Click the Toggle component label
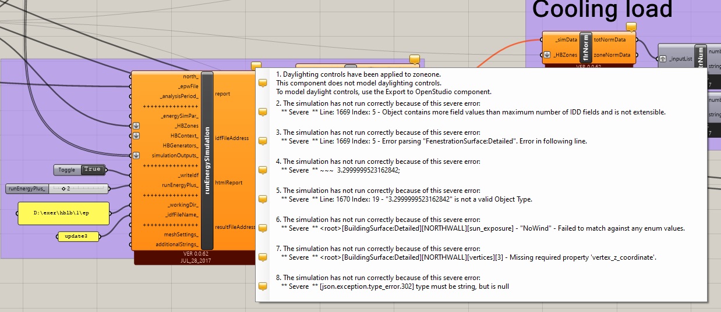The image size is (721, 312). pyautogui.click(x=67, y=170)
